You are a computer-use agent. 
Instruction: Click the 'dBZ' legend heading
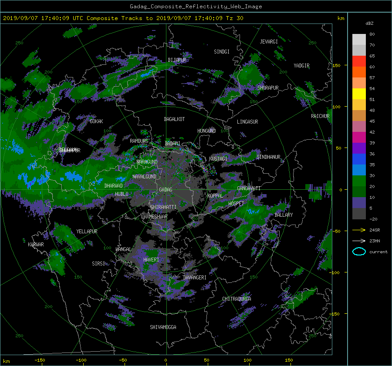coord(369,24)
